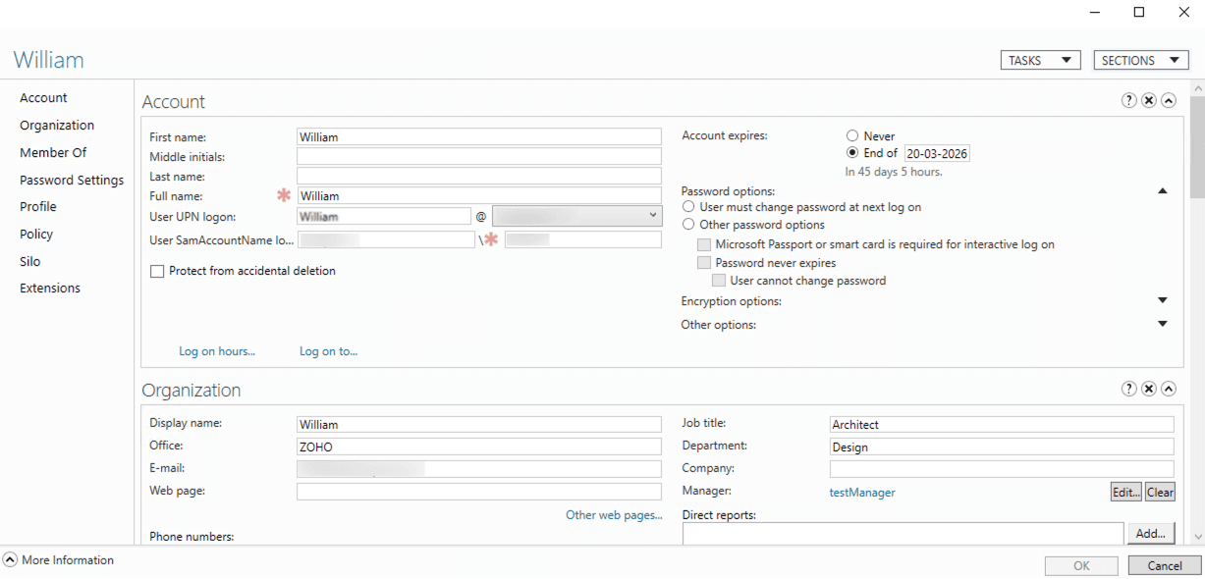Click the Help icon in the Organization section
The height and width of the screenshot is (579, 1205).
coord(1128,388)
